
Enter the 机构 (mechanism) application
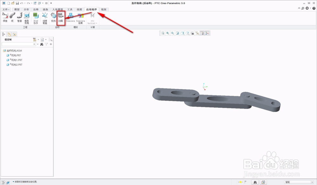[x=53, y=17]
